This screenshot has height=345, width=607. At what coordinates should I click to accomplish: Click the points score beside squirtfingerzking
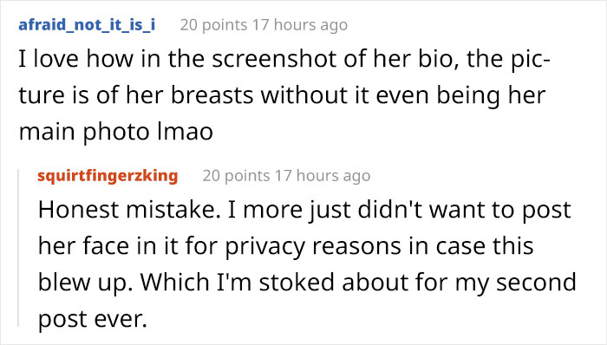(236, 176)
